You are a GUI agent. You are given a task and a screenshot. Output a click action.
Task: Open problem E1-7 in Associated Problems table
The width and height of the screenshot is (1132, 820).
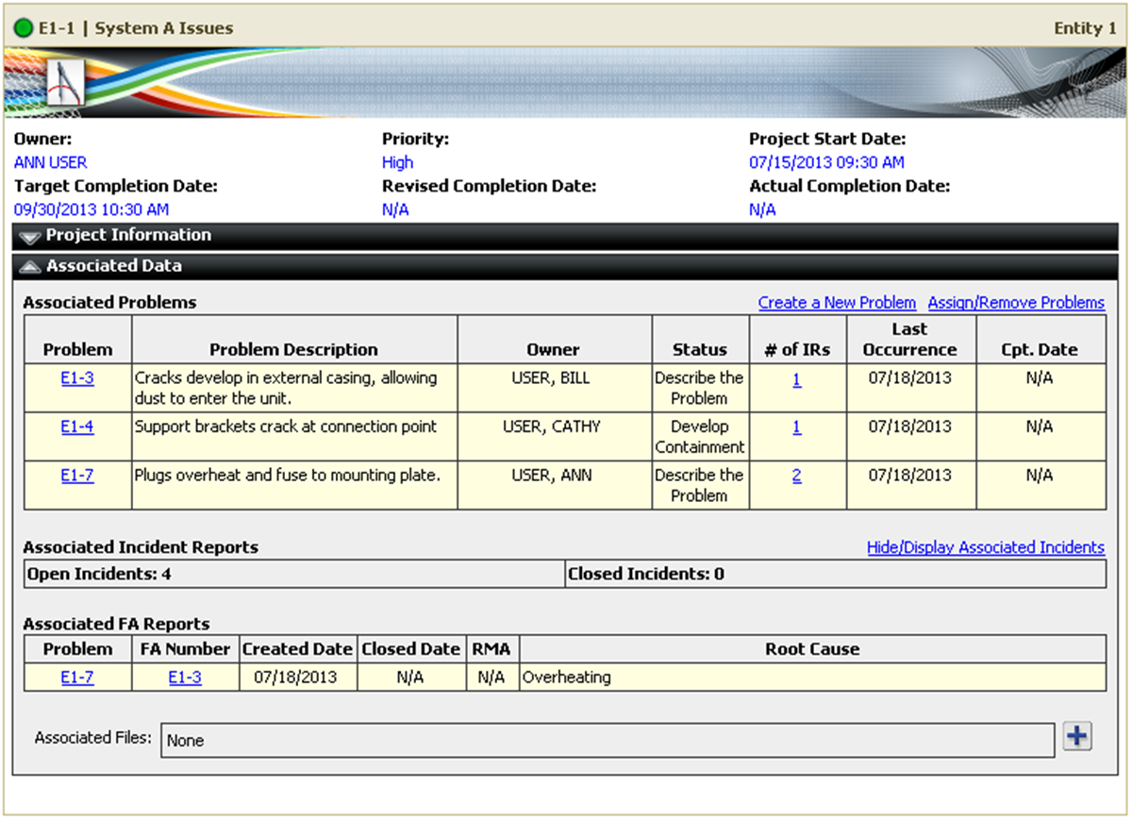tap(77, 476)
